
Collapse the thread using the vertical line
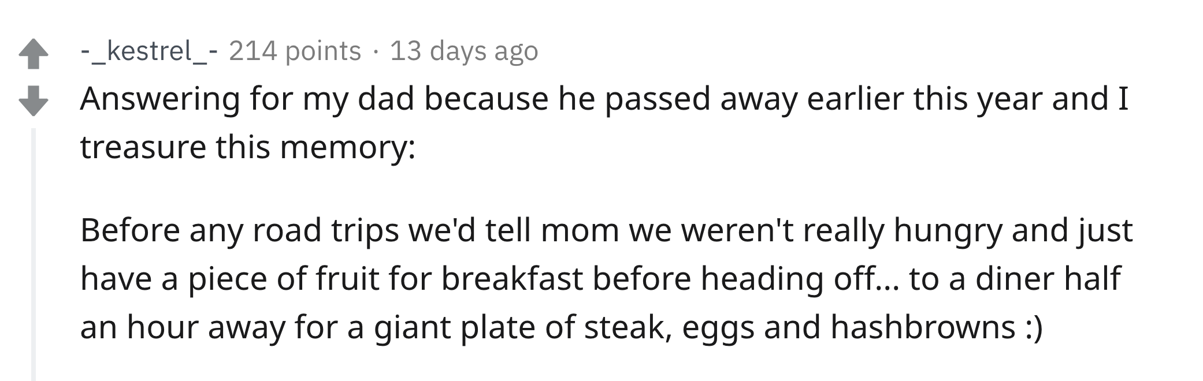34,254
